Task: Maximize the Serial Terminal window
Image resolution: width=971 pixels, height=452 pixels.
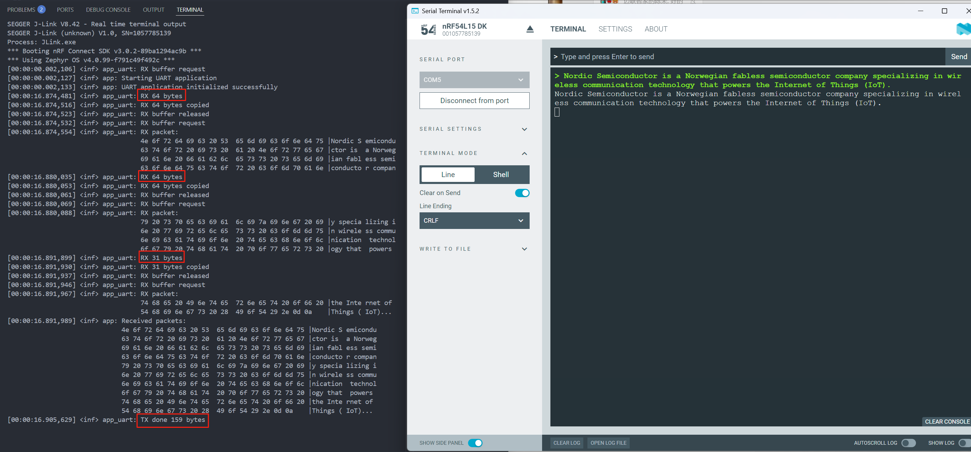Action: pyautogui.click(x=944, y=11)
